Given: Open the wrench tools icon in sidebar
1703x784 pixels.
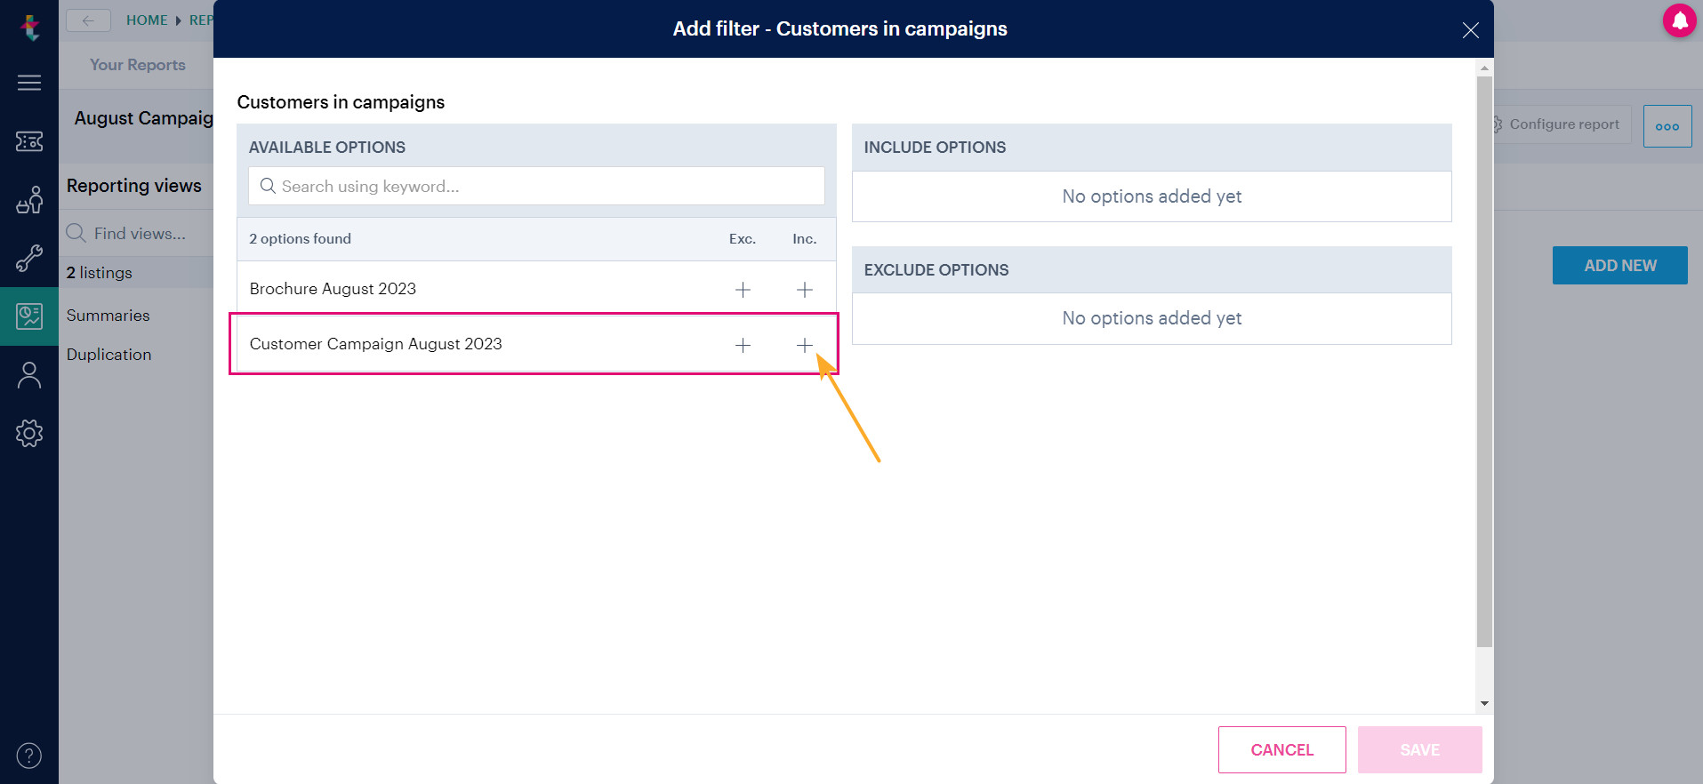Looking at the screenshot, I should pos(29,259).
